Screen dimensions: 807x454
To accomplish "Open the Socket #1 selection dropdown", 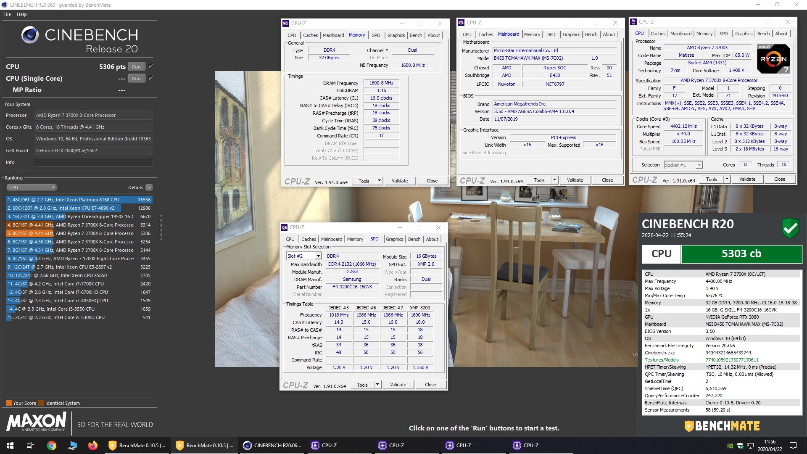I will [x=699, y=165].
